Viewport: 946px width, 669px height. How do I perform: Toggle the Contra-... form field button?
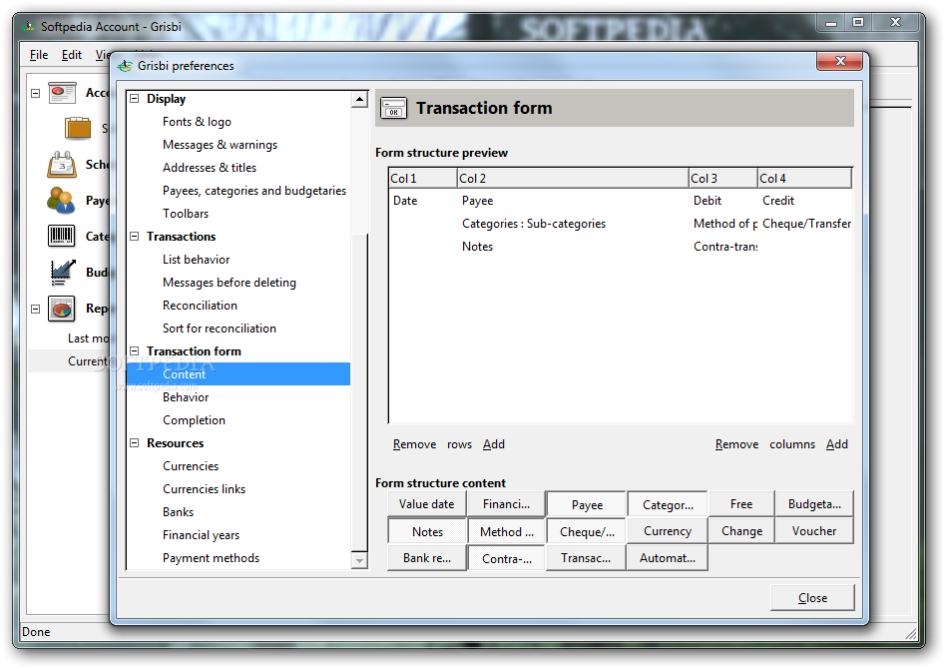click(x=507, y=558)
